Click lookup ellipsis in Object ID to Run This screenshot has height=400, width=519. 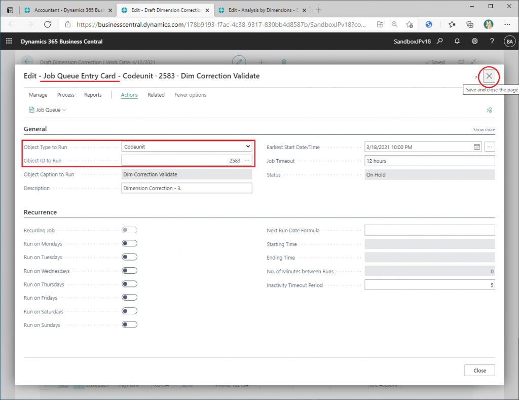point(247,160)
